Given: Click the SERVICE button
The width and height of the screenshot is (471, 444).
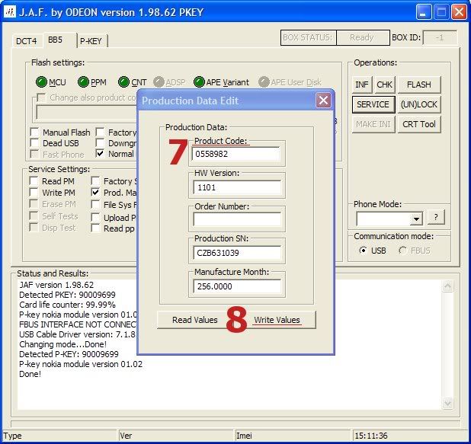Looking at the screenshot, I should (373, 104).
